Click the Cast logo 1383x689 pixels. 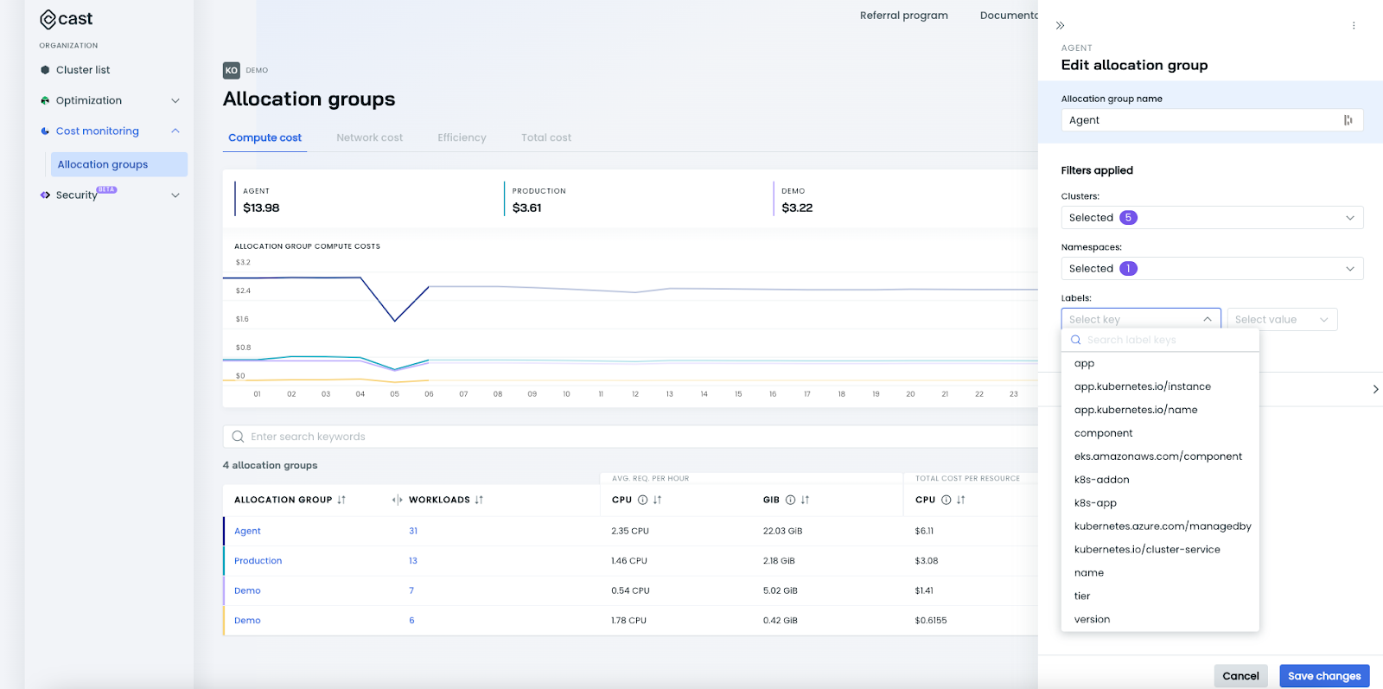[x=66, y=19]
